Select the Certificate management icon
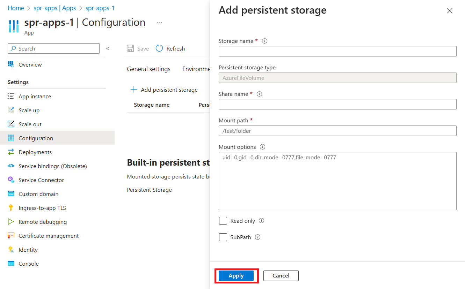465x289 pixels. pos(11,236)
